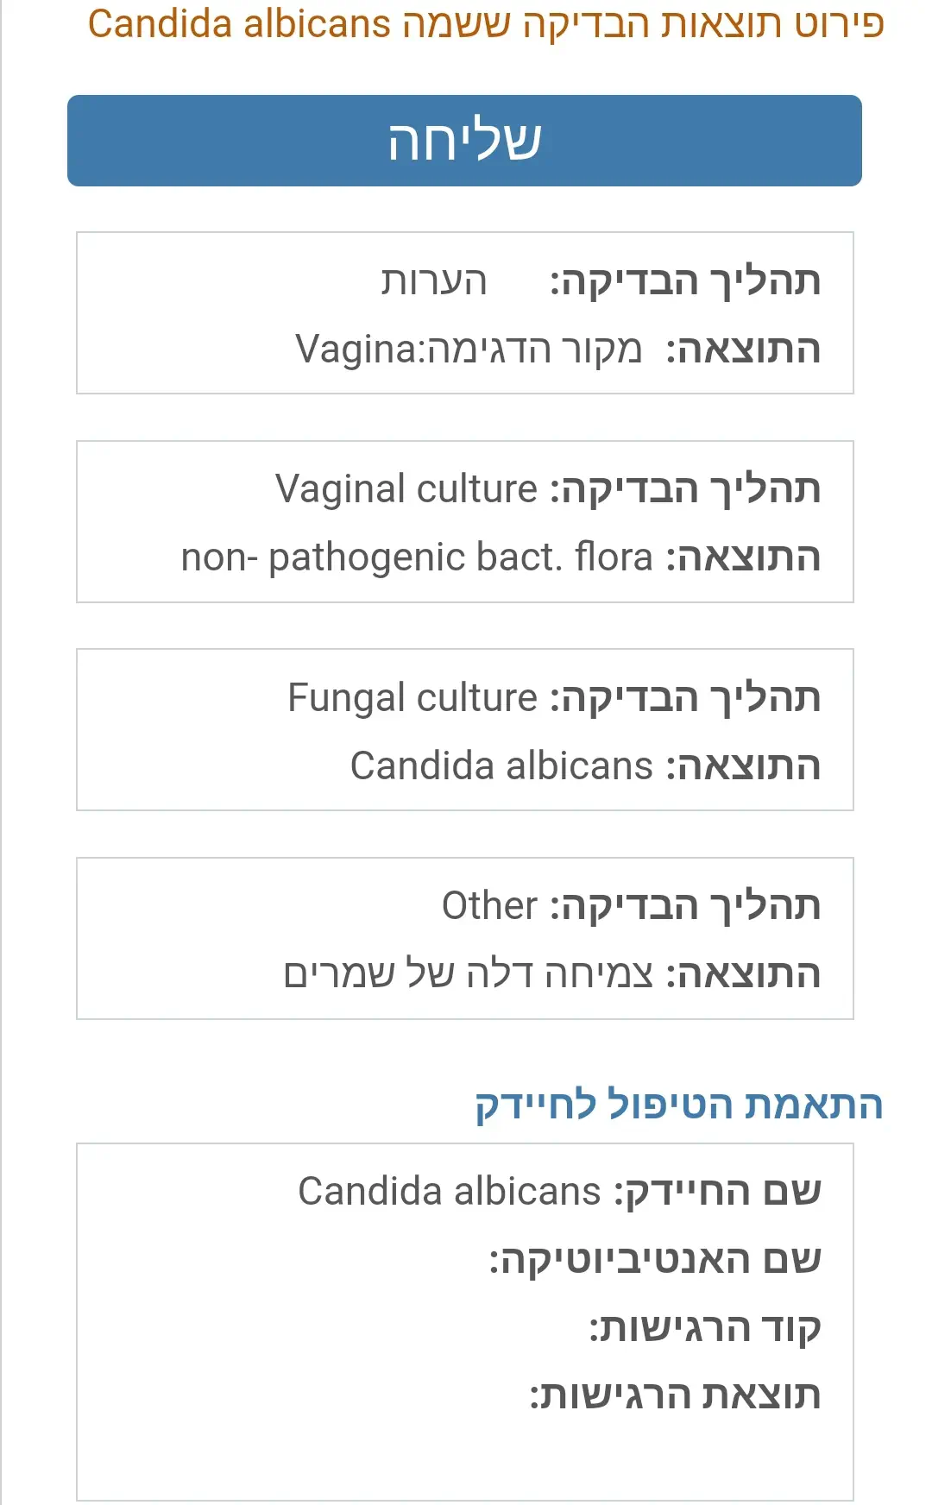Image resolution: width=932 pixels, height=1505 pixels.
Task: Click the orange page title mentioning Candida albicans
Action: pos(486,24)
